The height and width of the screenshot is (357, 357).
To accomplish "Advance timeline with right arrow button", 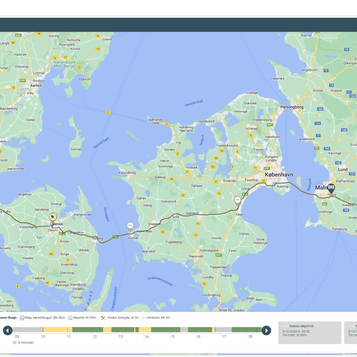I will (266, 330).
